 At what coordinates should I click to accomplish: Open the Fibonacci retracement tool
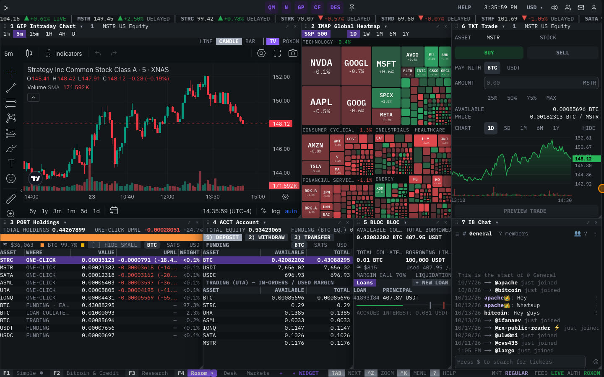[11, 103]
